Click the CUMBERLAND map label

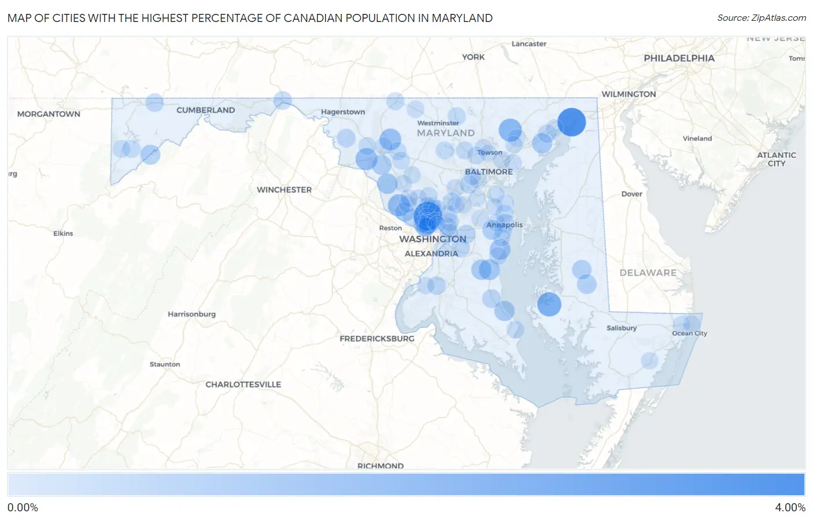205,110
